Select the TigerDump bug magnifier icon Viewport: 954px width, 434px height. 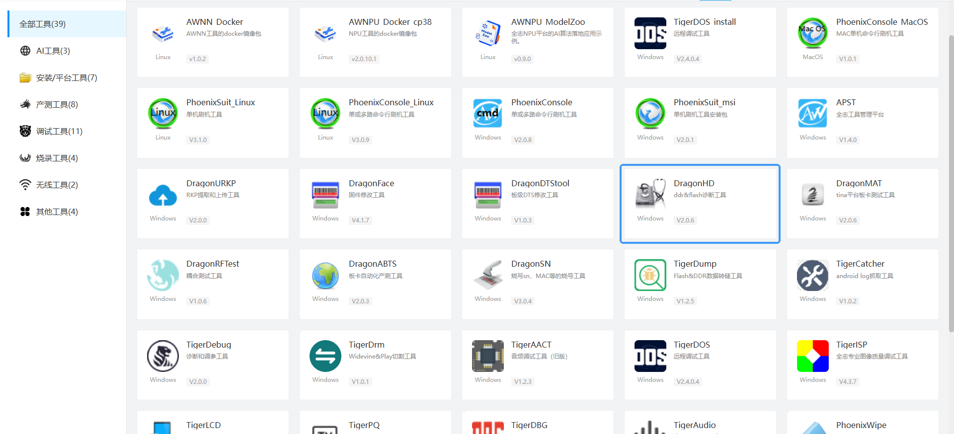(650, 275)
